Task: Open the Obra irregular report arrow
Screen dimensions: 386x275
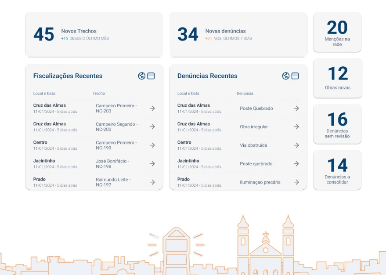Action: pyautogui.click(x=296, y=127)
